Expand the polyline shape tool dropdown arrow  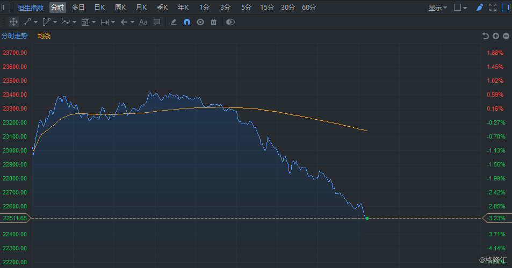55,22
